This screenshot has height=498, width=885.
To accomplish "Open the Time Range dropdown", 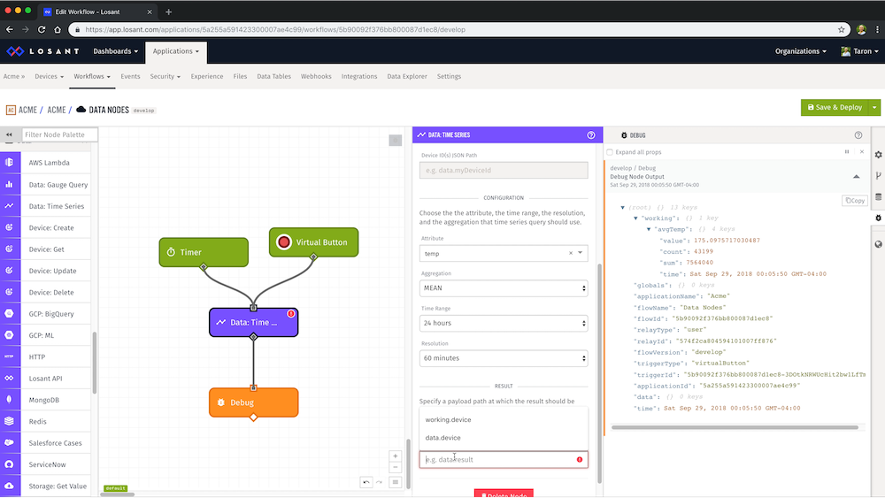I will point(504,323).
